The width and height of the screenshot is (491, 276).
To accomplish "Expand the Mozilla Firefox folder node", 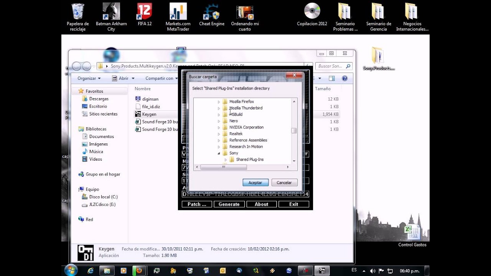I will point(219,102).
